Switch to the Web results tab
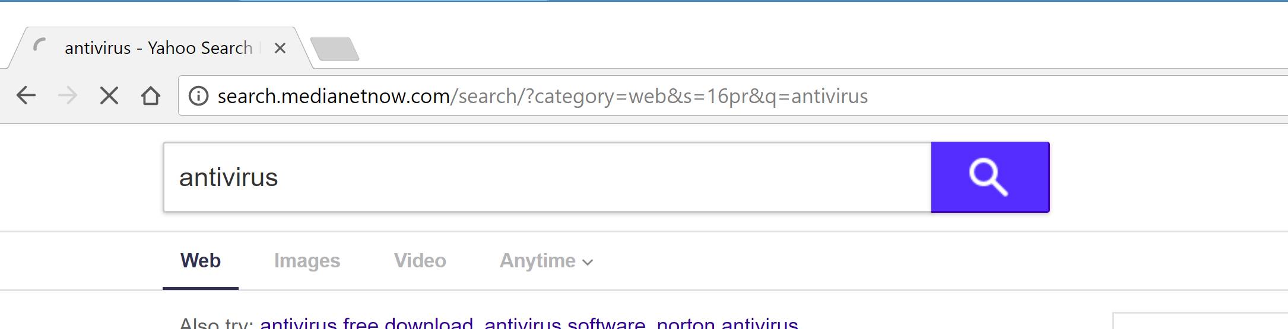 point(201,261)
